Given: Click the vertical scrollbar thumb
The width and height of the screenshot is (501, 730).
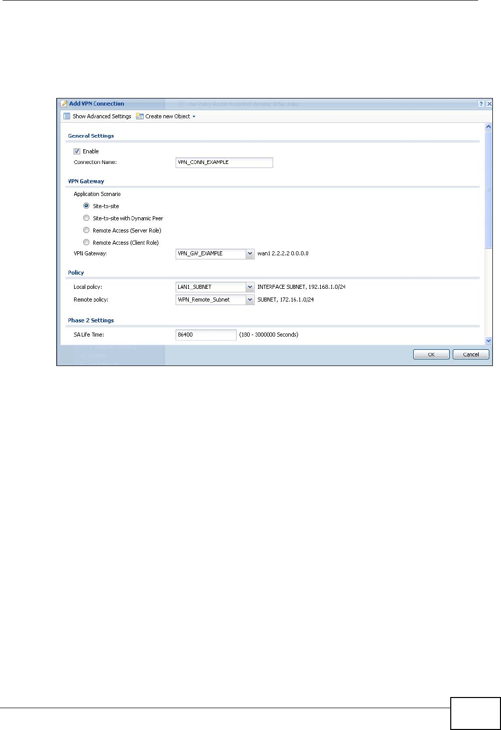Looking at the screenshot, I should tap(488, 189).
